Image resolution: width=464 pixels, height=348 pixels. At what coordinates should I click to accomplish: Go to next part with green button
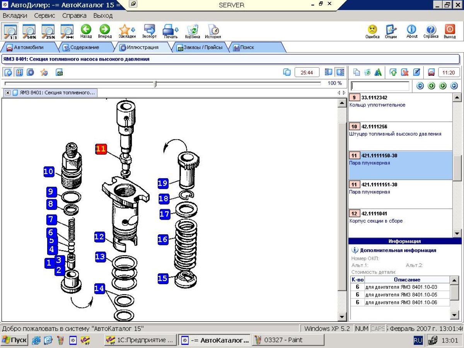click(443, 86)
